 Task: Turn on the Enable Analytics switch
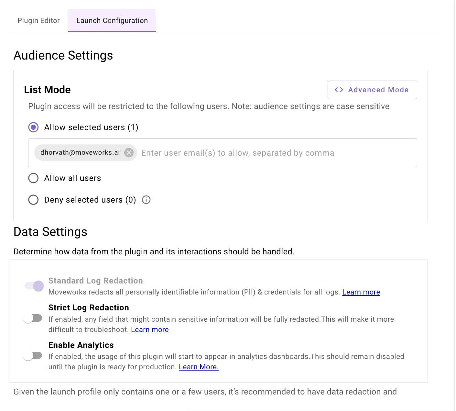click(x=33, y=356)
